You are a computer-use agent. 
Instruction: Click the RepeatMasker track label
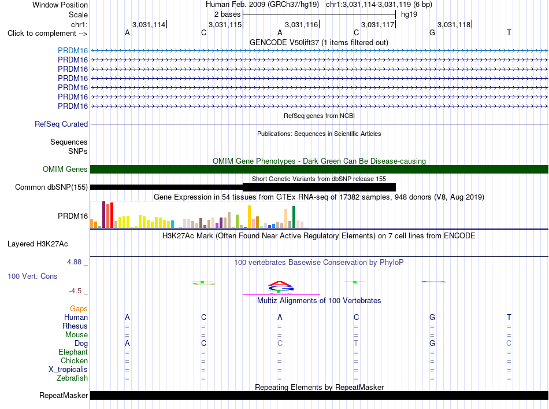click(x=64, y=395)
